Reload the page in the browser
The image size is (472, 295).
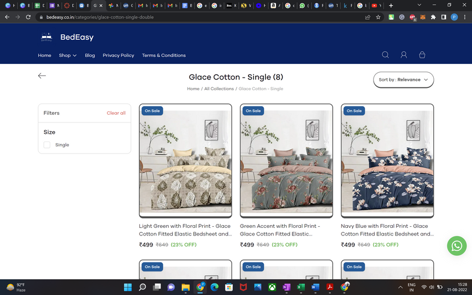tap(28, 17)
